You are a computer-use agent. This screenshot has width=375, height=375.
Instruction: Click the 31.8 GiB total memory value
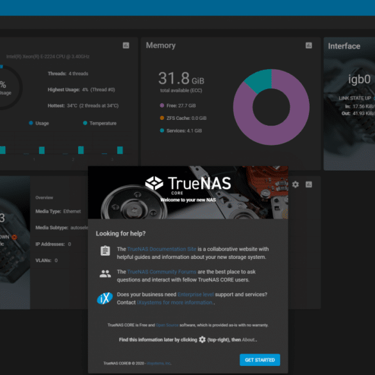click(x=181, y=78)
